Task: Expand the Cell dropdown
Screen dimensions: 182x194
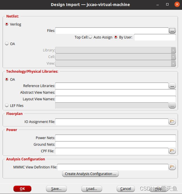Action: click(x=173, y=57)
